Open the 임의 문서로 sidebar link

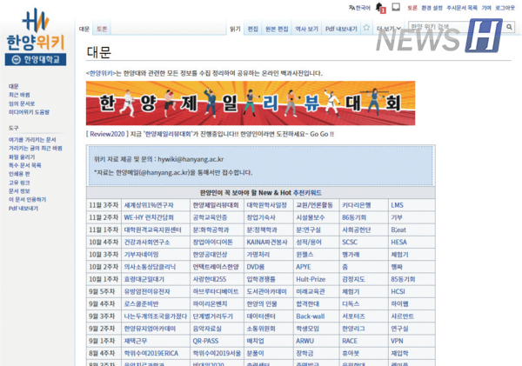pos(22,103)
